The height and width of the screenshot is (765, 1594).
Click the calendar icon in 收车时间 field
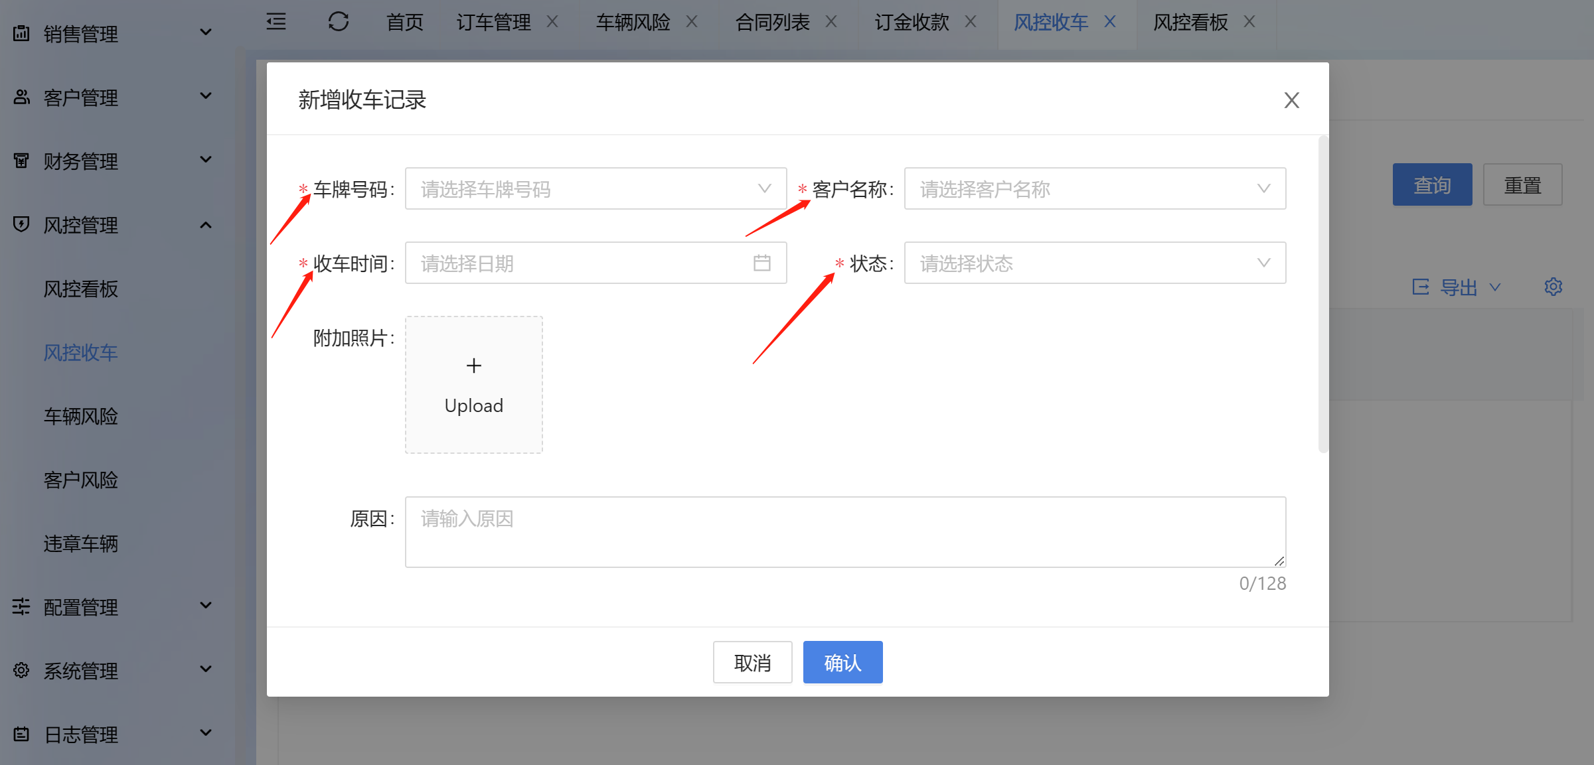click(x=761, y=263)
